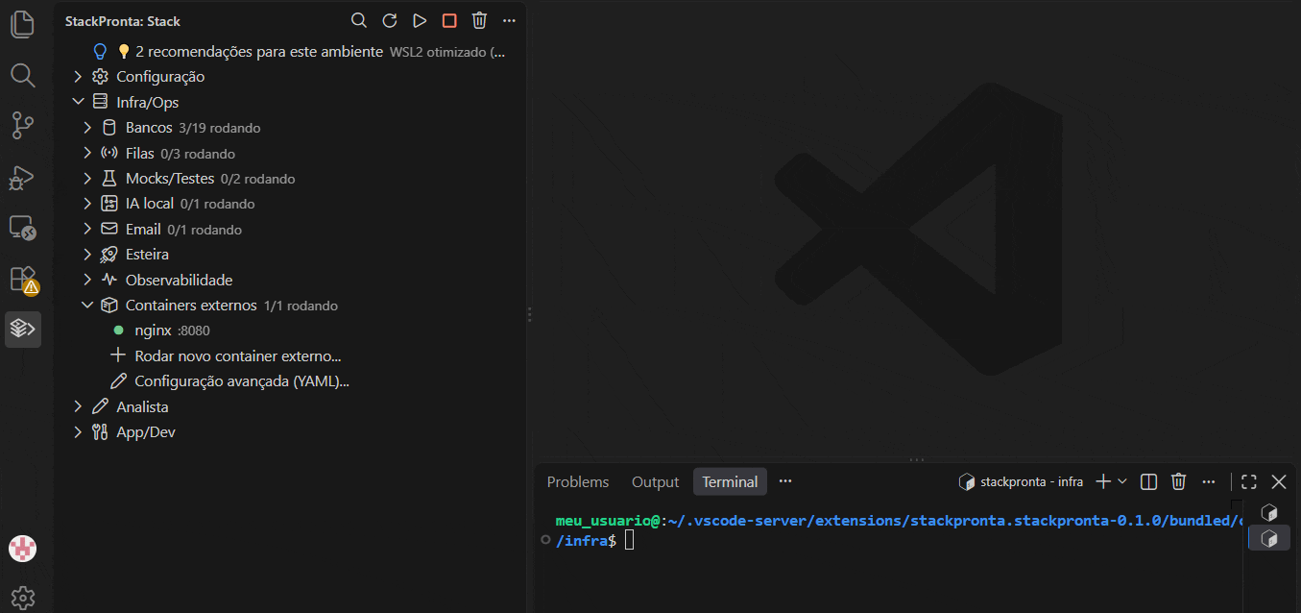
Task: Open the Search view in activity bar
Action: click(22, 75)
